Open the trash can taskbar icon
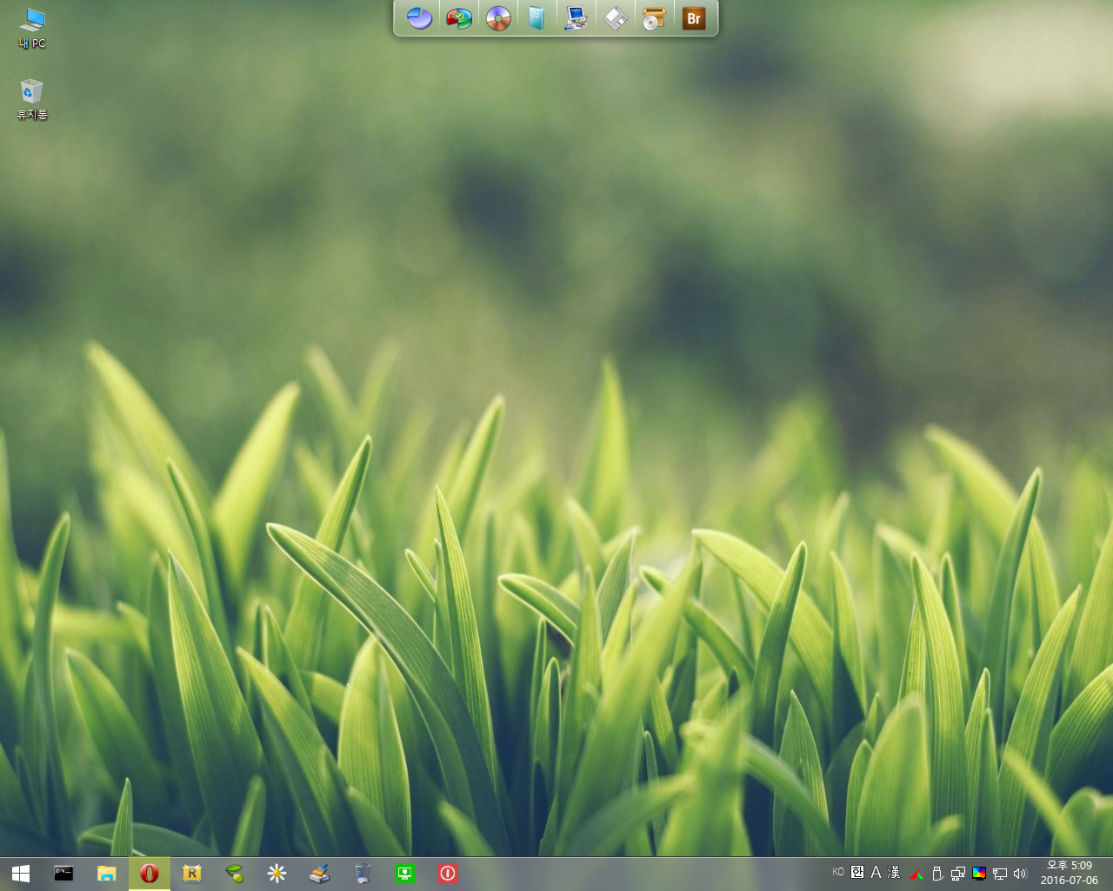1113x891 pixels. point(363,874)
